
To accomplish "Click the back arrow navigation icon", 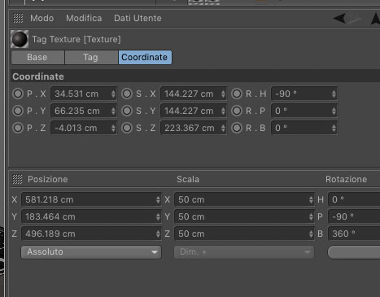I will [x=339, y=19].
